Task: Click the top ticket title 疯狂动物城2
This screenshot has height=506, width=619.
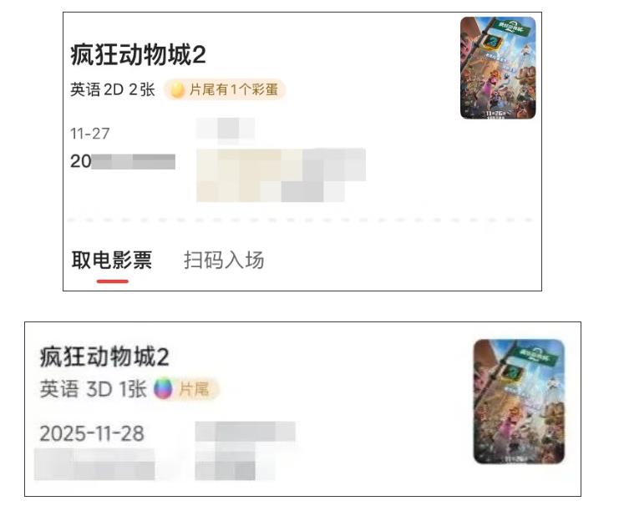Action: [x=138, y=54]
